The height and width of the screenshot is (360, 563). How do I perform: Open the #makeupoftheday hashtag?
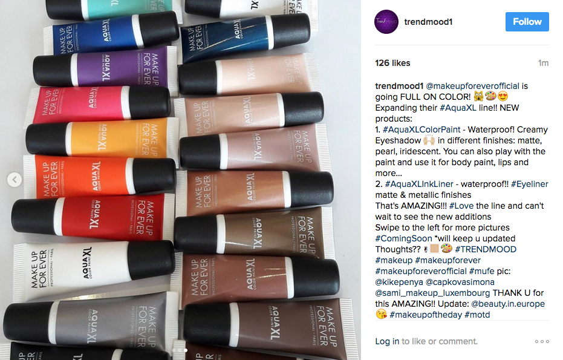point(426,315)
